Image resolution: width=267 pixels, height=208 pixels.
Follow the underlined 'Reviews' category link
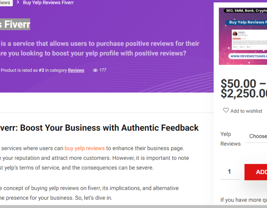click(x=76, y=70)
